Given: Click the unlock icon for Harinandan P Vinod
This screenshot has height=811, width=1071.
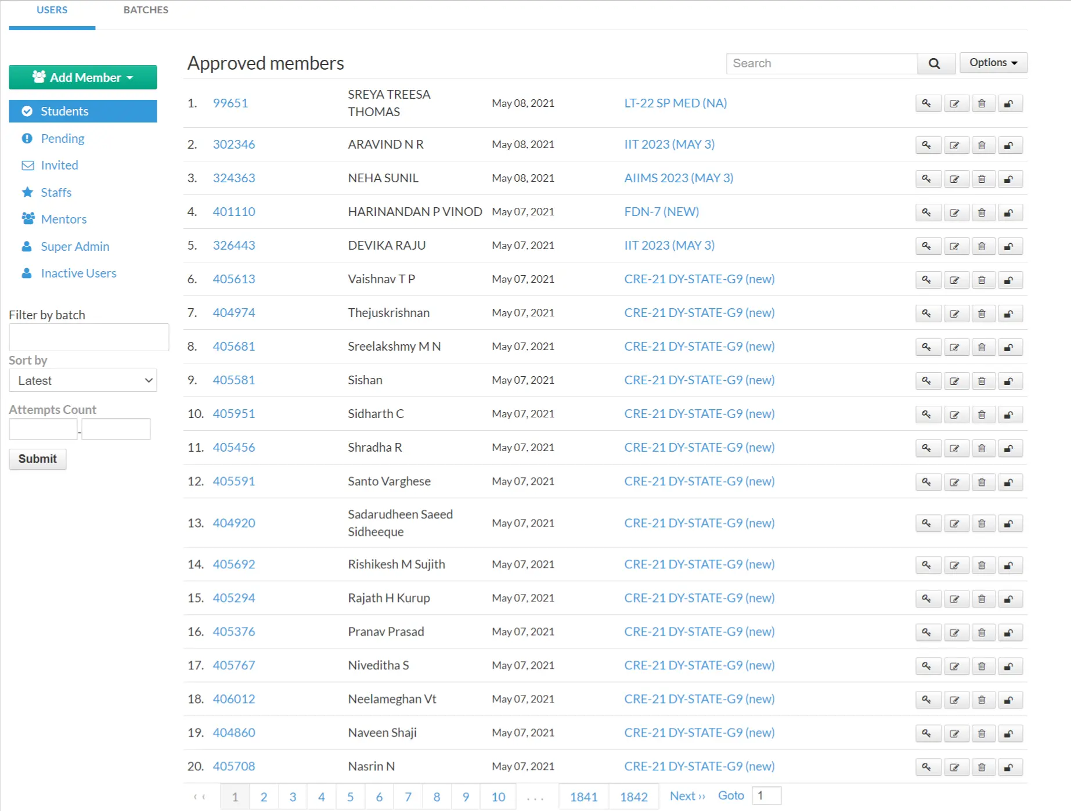Looking at the screenshot, I should (1009, 212).
